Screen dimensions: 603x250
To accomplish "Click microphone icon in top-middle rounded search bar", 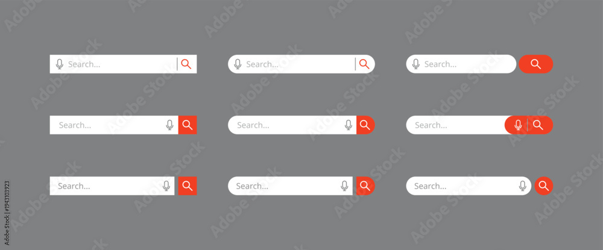I will [238, 64].
